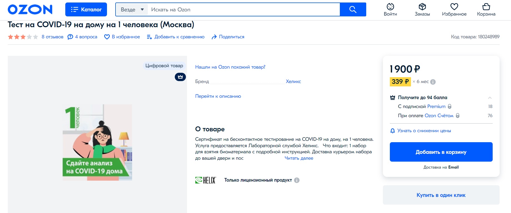This screenshot has width=511, height=213.
Task: Click Добавить в корзину button
Action: [x=441, y=152]
